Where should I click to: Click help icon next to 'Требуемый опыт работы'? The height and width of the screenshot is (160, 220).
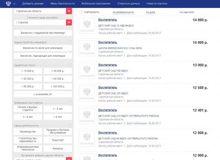click(x=70, y=103)
